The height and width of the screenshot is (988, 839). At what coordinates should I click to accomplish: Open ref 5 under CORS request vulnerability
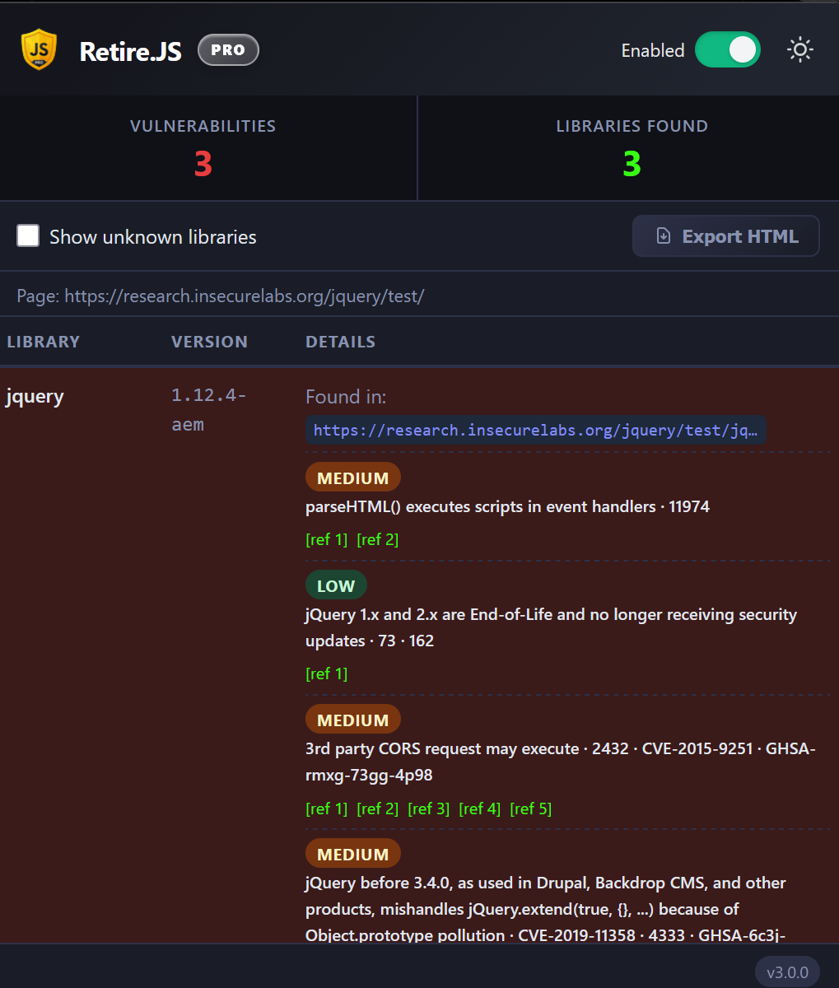(x=531, y=809)
